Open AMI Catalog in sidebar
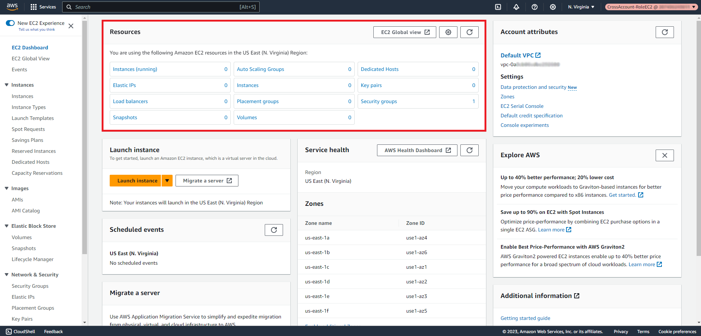The height and width of the screenshot is (336, 701). click(26, 211)
